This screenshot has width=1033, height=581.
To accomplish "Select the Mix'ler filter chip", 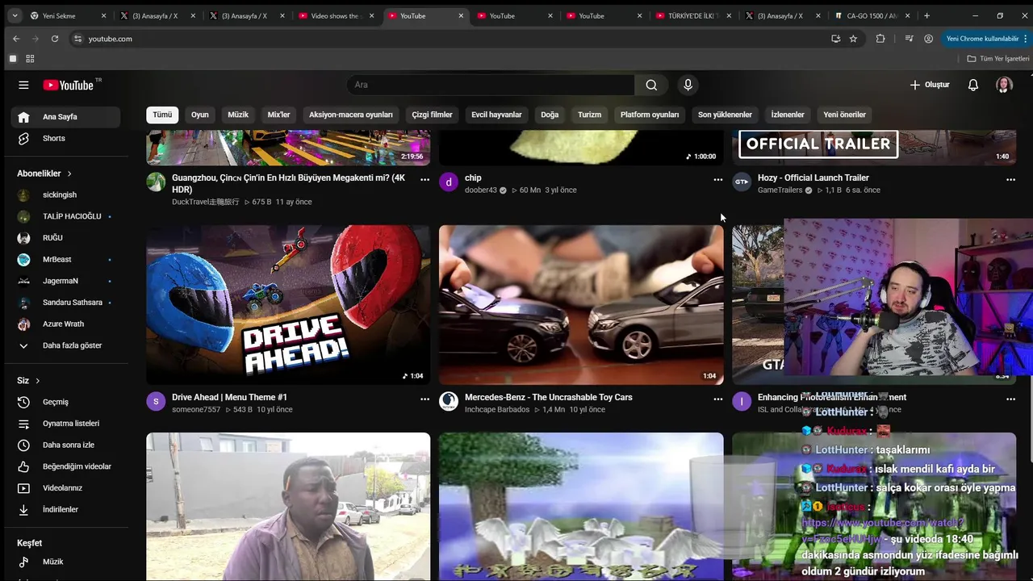I will (278, 115).
